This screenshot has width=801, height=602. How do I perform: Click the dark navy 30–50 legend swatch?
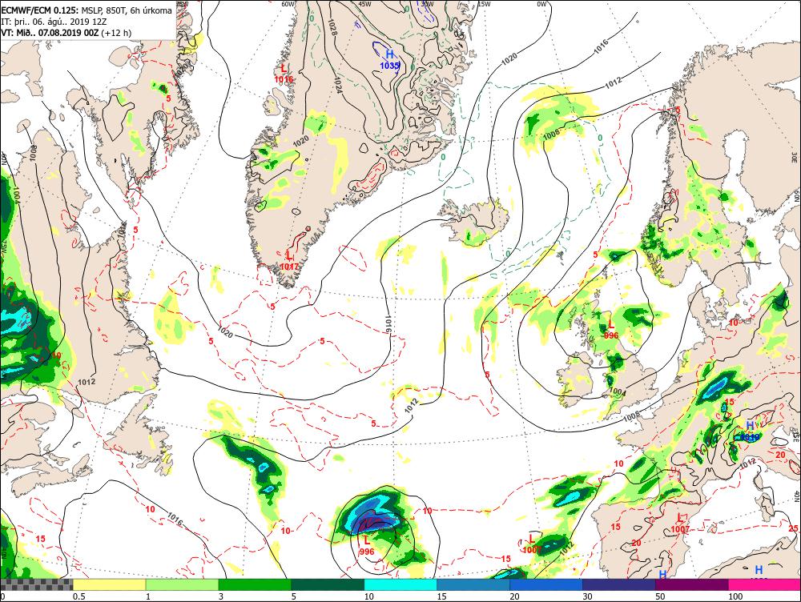618,584
